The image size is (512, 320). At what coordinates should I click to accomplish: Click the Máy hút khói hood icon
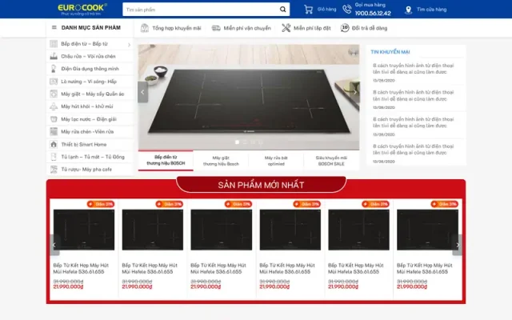pos(54,106)
